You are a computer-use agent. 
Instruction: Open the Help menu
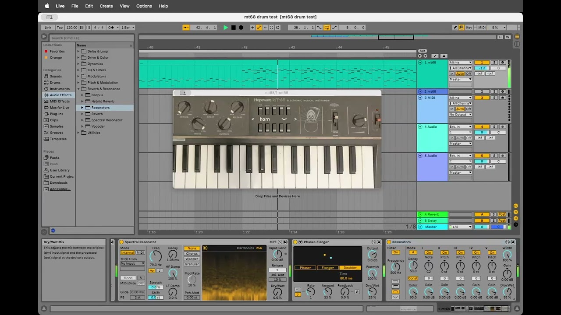point(163,6)
